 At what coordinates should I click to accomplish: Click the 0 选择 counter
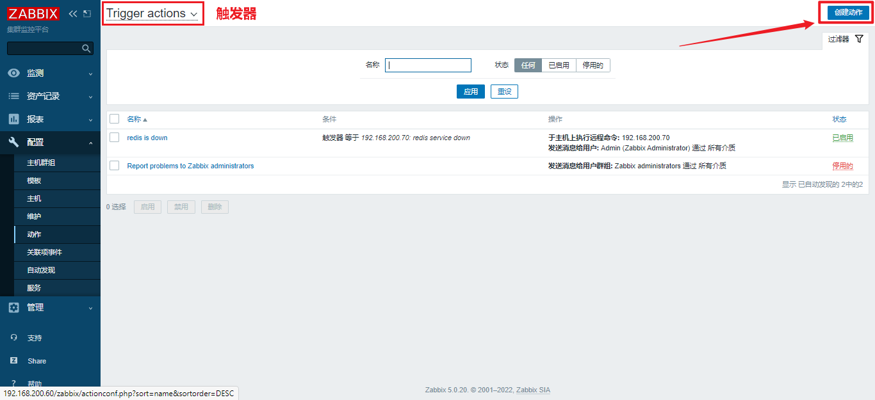(x=116, y=207)
